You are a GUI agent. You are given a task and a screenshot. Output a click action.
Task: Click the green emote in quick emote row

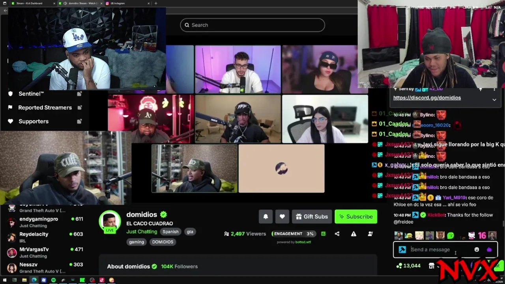tap(451, 236)
